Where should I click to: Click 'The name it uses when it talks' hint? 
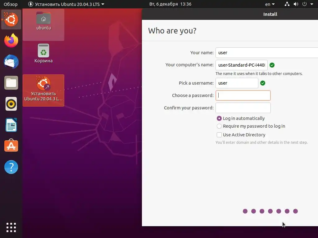[259, 74]
